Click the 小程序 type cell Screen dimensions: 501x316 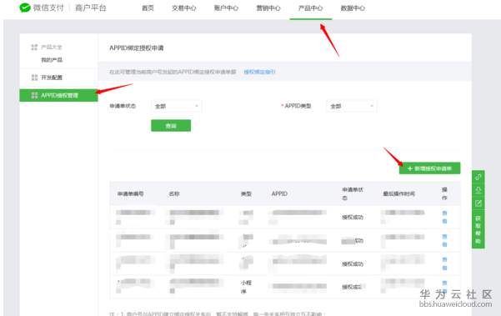point(246,287)
